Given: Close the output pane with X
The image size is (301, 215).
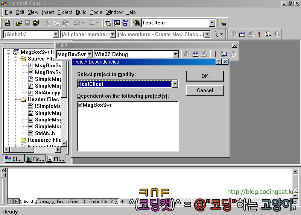Looking at the screenshot, I should (3, 170).
